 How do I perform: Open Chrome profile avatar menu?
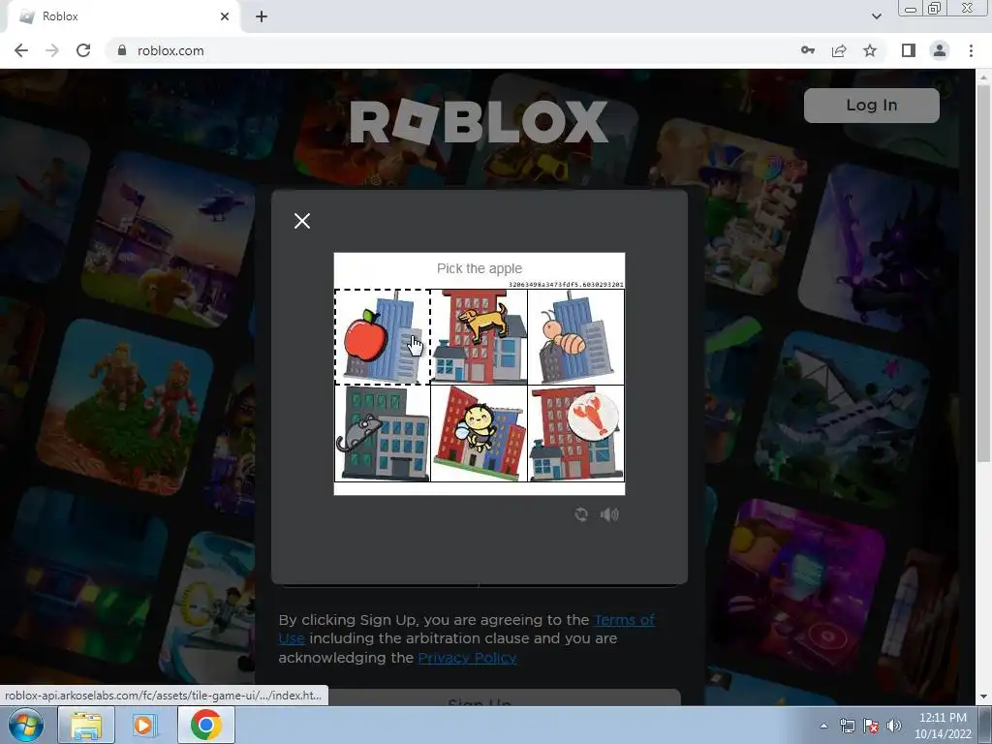click(940, 50)
